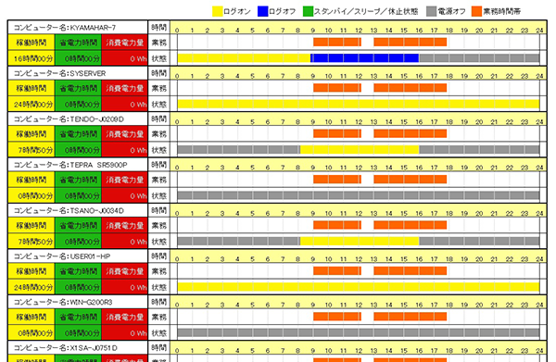Click the orange 業務時間帯 legend swatch

tap(477, 11)
